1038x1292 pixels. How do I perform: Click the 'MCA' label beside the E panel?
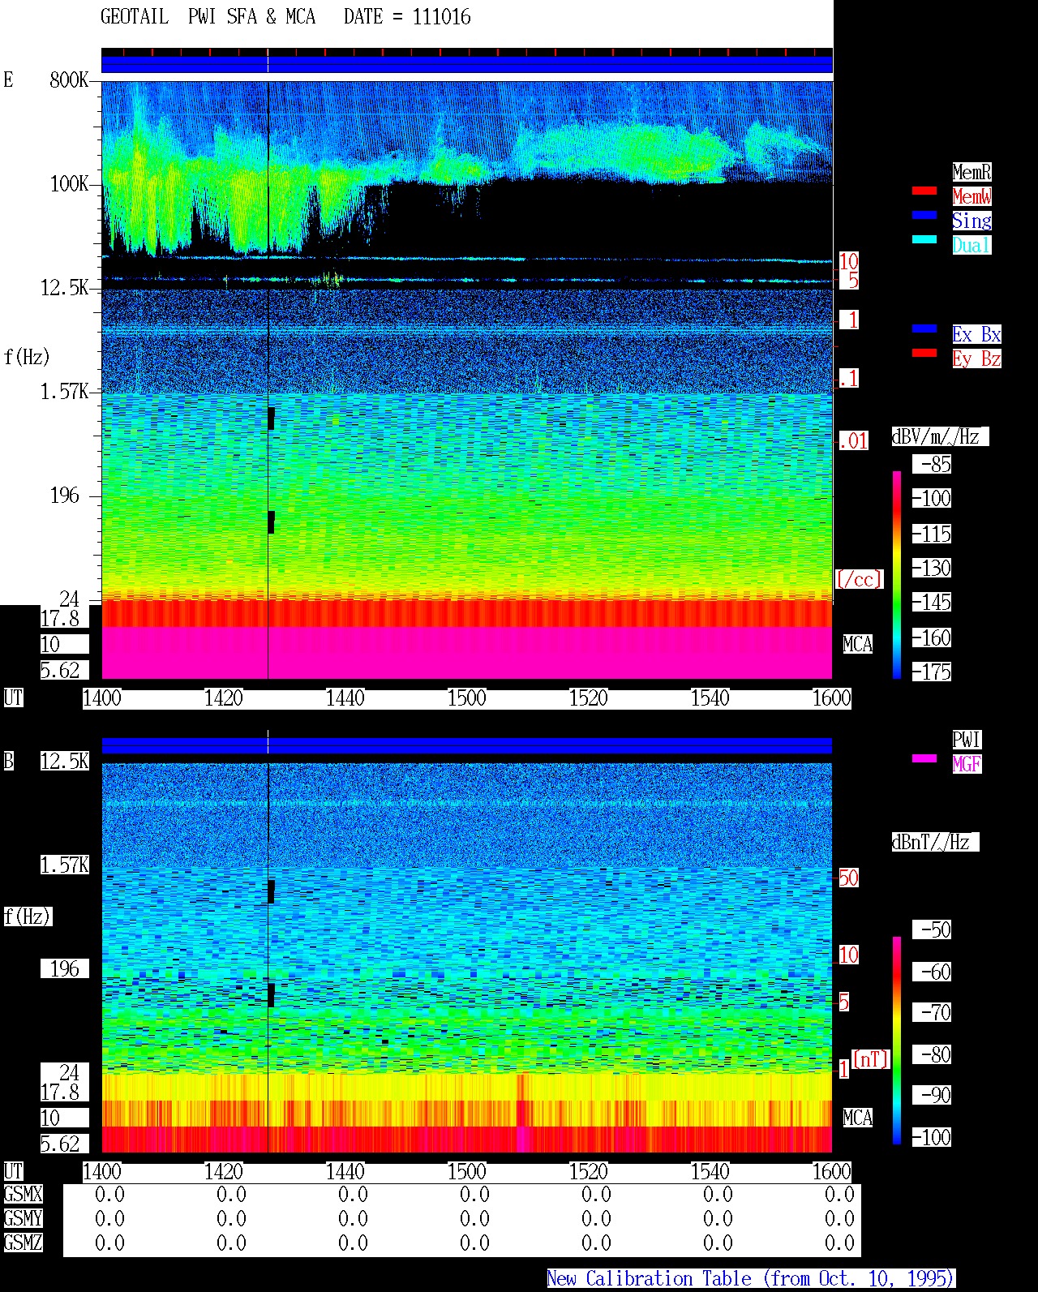point(858,645)
